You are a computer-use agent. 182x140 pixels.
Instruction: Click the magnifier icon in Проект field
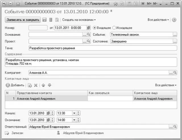pyautogui.click(x=88, y=41)
